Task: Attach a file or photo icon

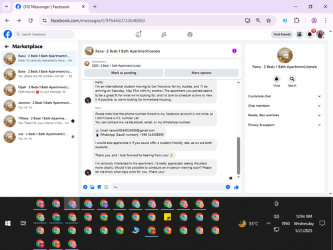Action: point(92,187)
